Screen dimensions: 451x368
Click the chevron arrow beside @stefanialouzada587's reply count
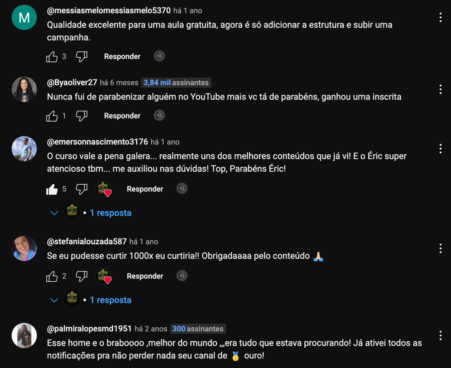coord(54,300)
